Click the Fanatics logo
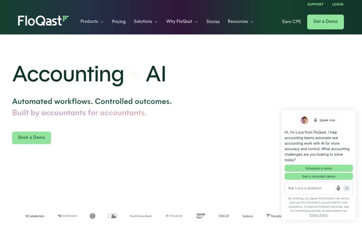362x226 pixels. [x=274, y=216]
